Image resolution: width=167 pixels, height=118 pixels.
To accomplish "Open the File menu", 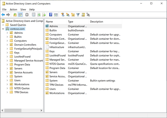I will coord(4,9).
